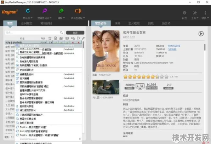Image resolution: width=211 pixels, height=144 pixels.
Task: Open the 工具 tools dropdown
Action: pyautogui.click(x=195, y=18)
